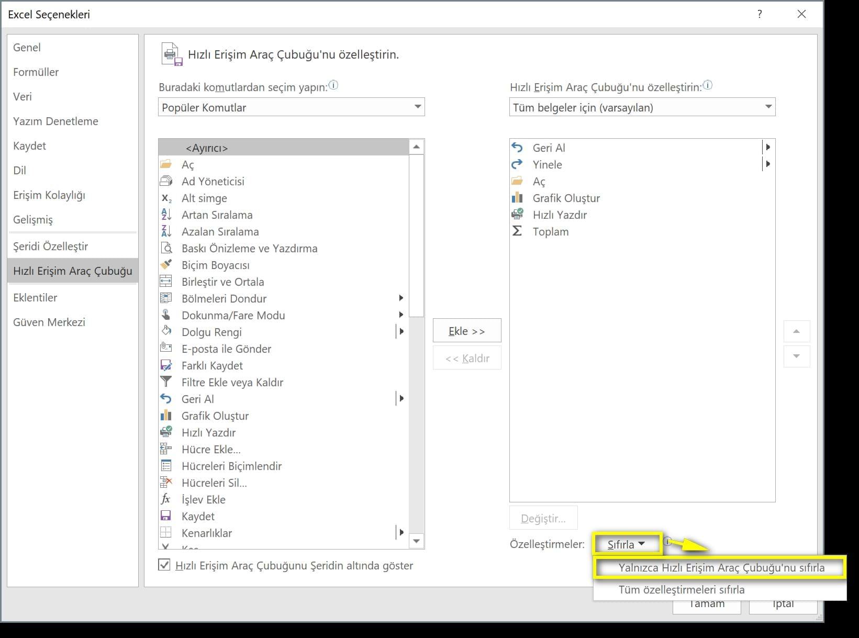The height and width of the screenshot is (638, 859).
Task: Open the Erişim Kolaylığı category
Action: click(73, 195)
